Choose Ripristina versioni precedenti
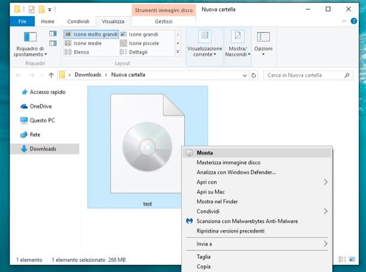 tap(257, 231)
